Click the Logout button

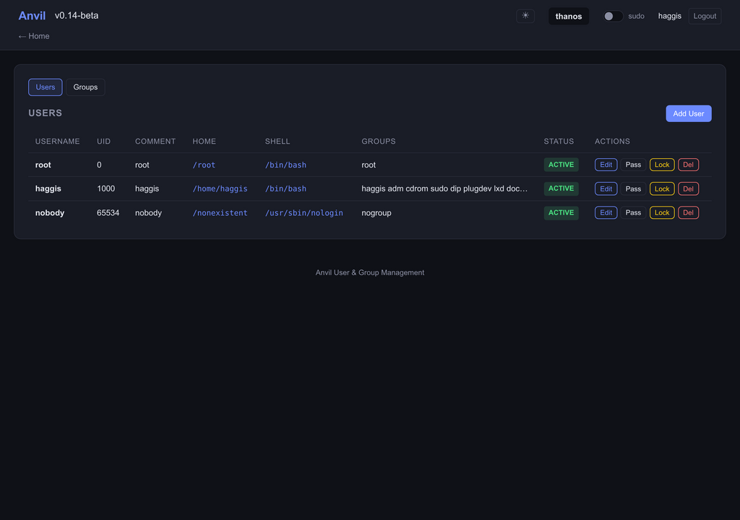tap(704, 16)
